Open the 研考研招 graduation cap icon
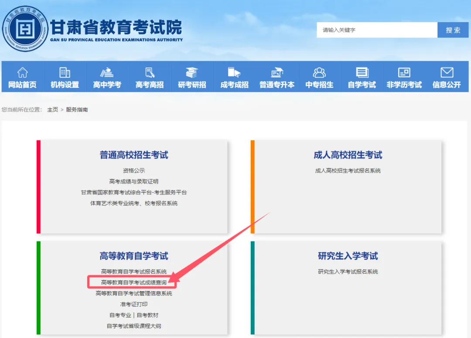Image resolution: width=471 pixels, height=338 pixels. [192, 72]
